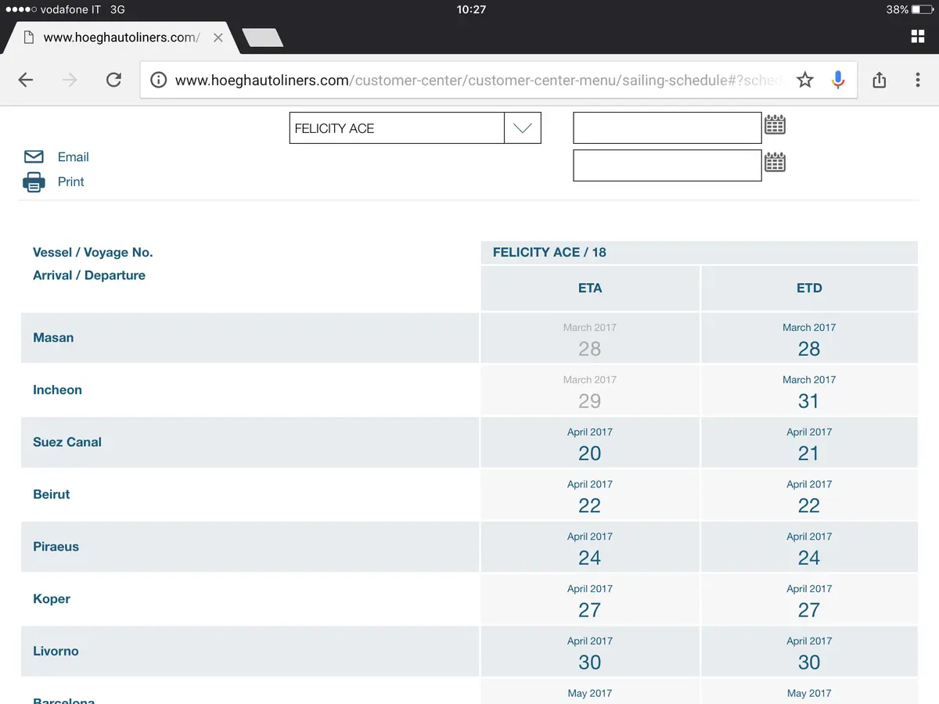939x704 pixels.
Task: Click the Print printer icon
Action: (x=34, y=182)
